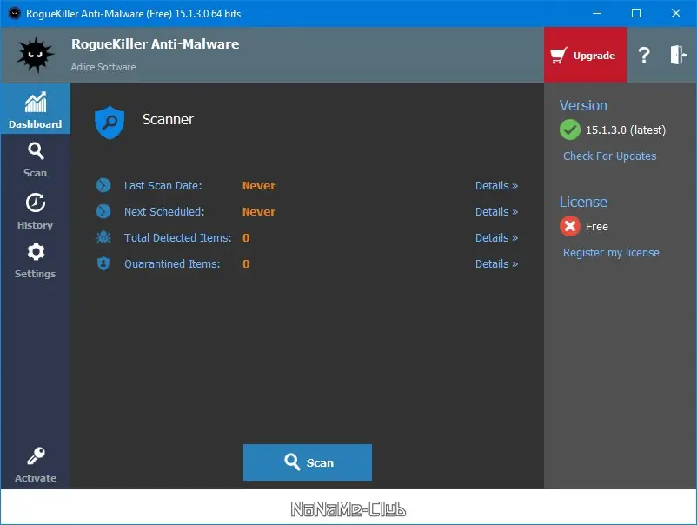The height and width of the screenshot is (525, 697).
Task: Click the Quarantined Items '0' value
Action: pos(246,263)
